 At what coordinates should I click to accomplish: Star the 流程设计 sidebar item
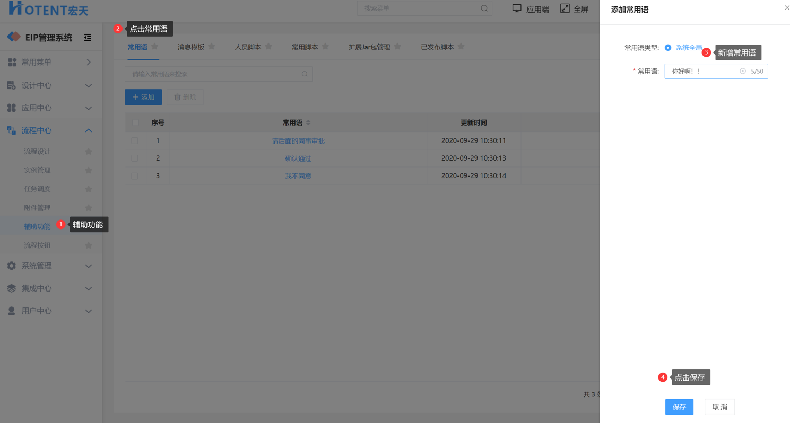89,152
